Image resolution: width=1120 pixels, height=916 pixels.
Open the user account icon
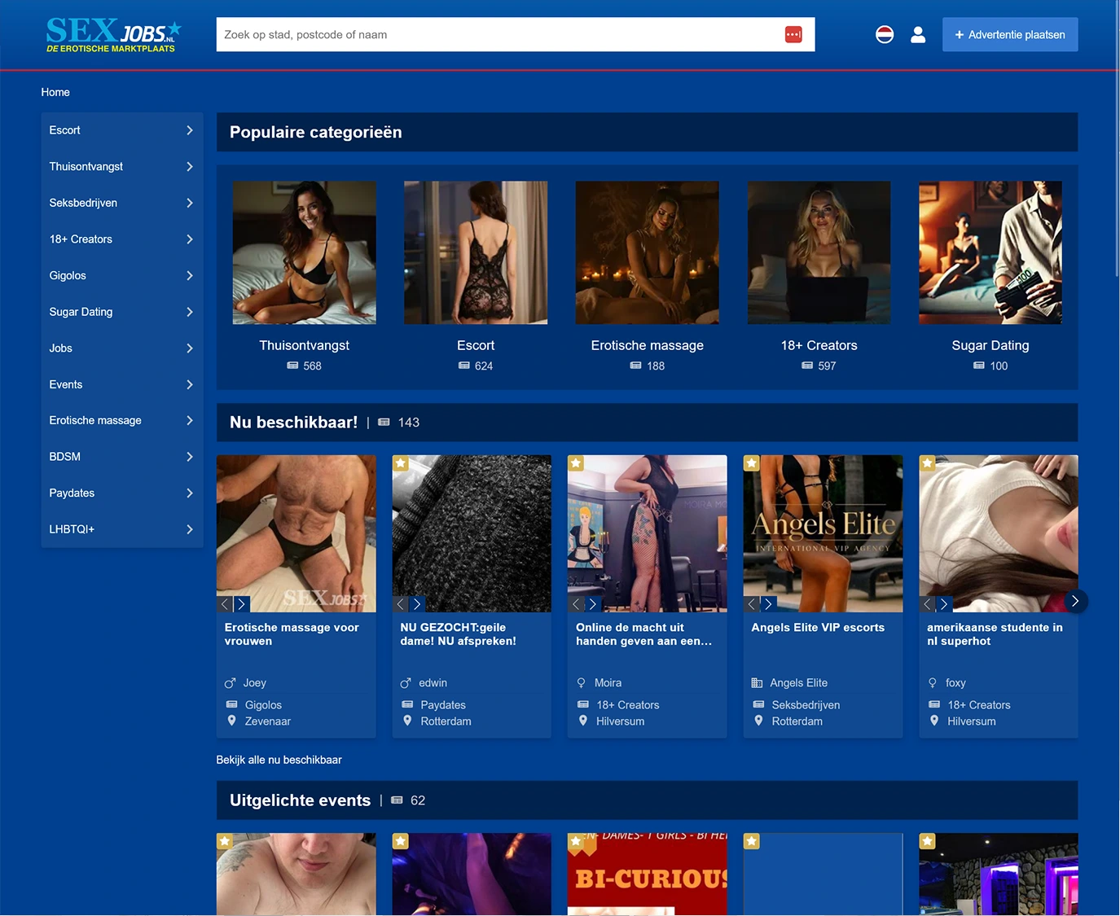click(x=918, y=34)
